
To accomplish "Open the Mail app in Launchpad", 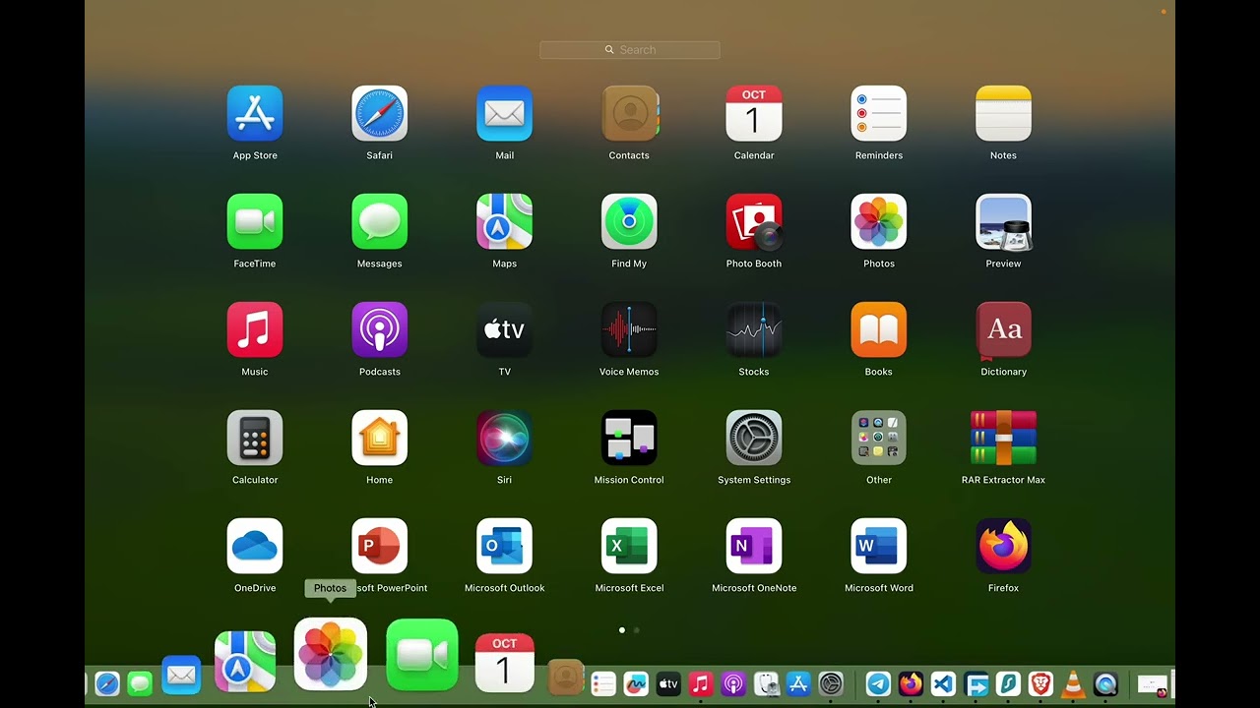I will [x=504, y=113].
